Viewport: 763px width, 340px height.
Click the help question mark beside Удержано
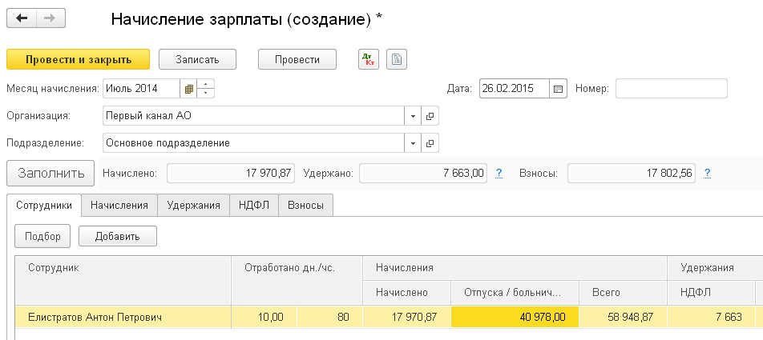click(x=499, y=173)
